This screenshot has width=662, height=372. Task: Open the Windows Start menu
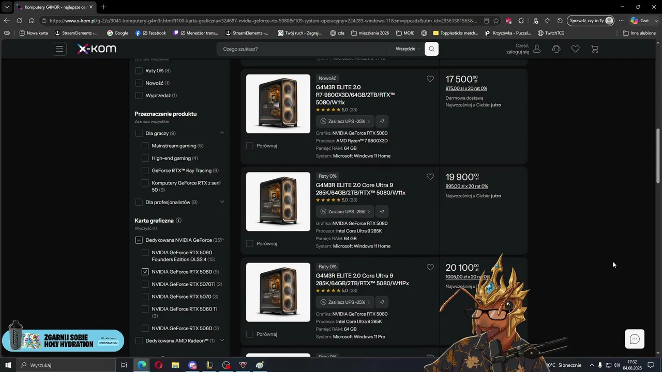[8, 365]
